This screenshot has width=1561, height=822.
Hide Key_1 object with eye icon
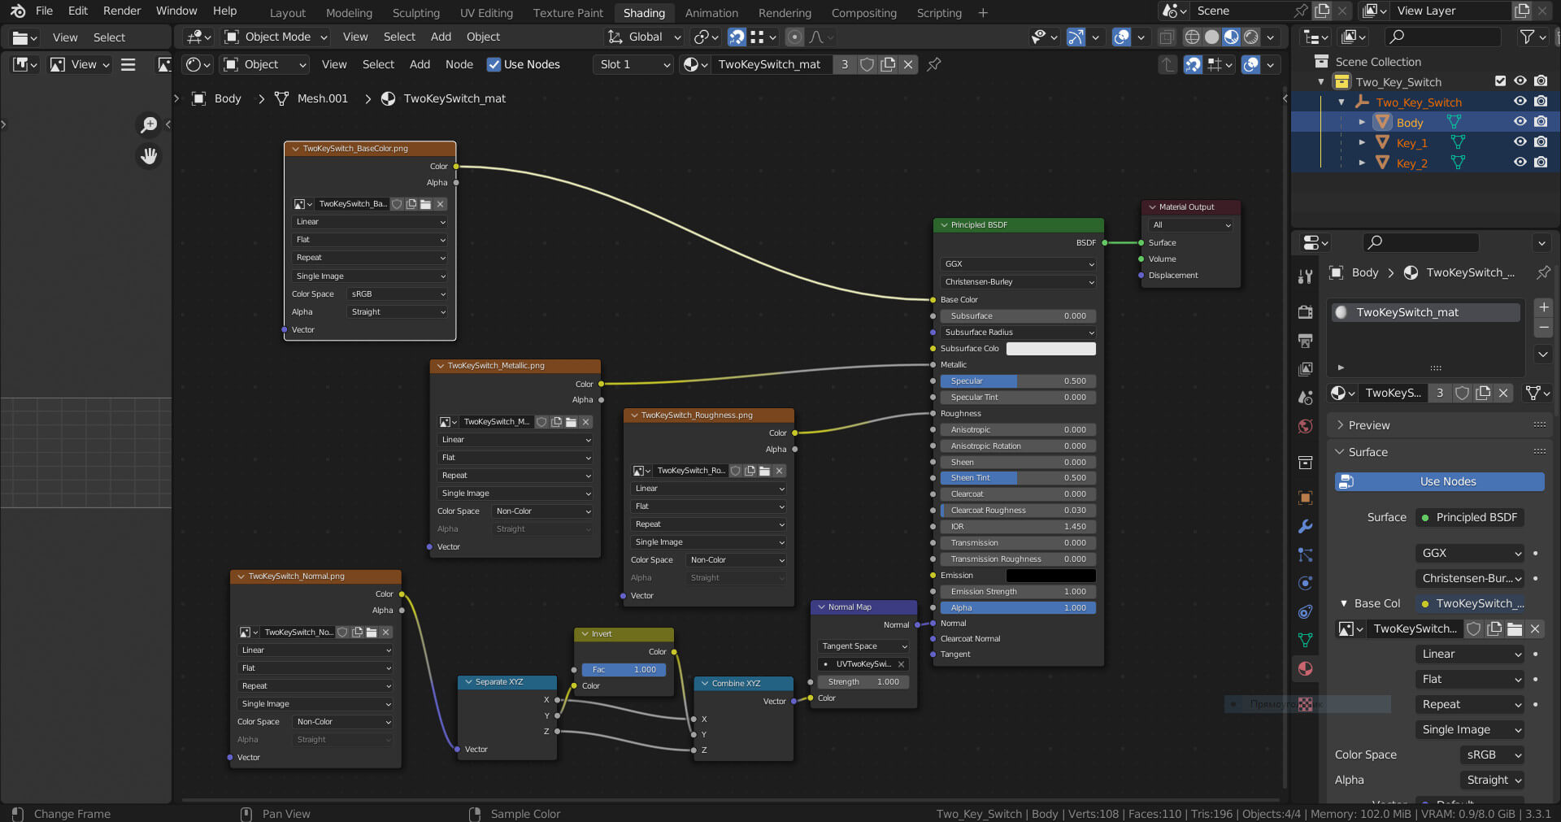pyautogui.click(x=1520, y=142)
